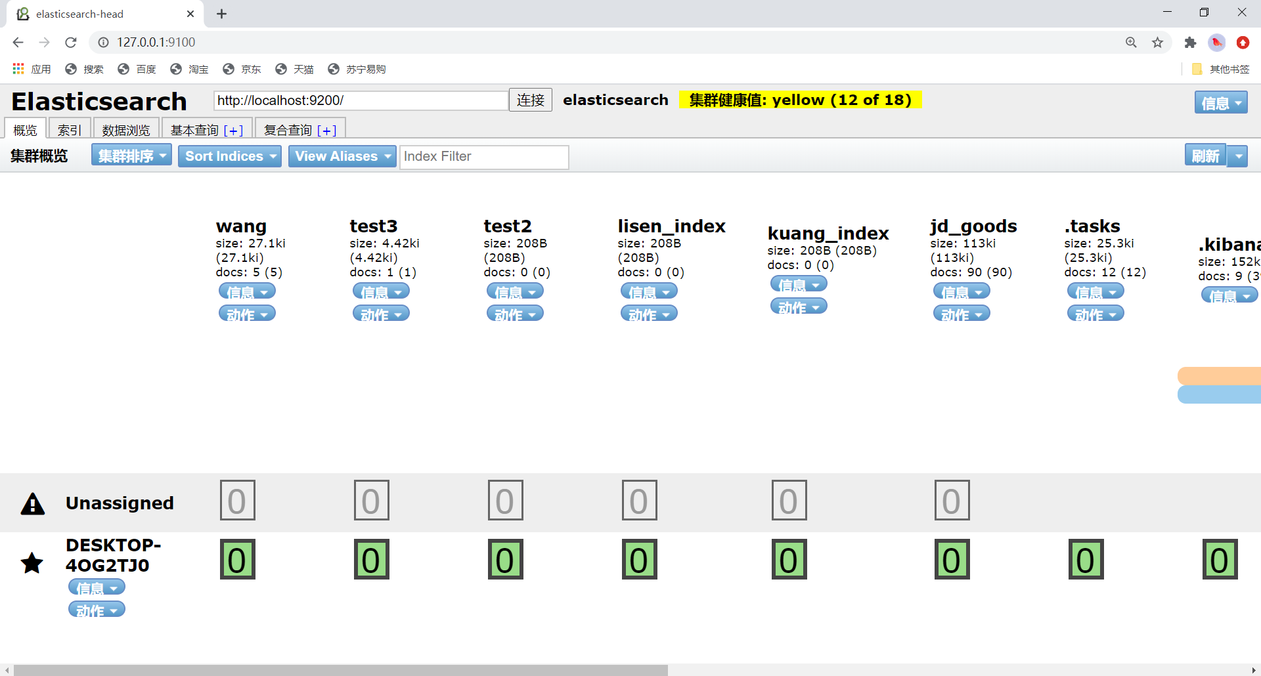
Task: Open 动作 dropdown for jd_goods index
Action: (x=962, y=314)
